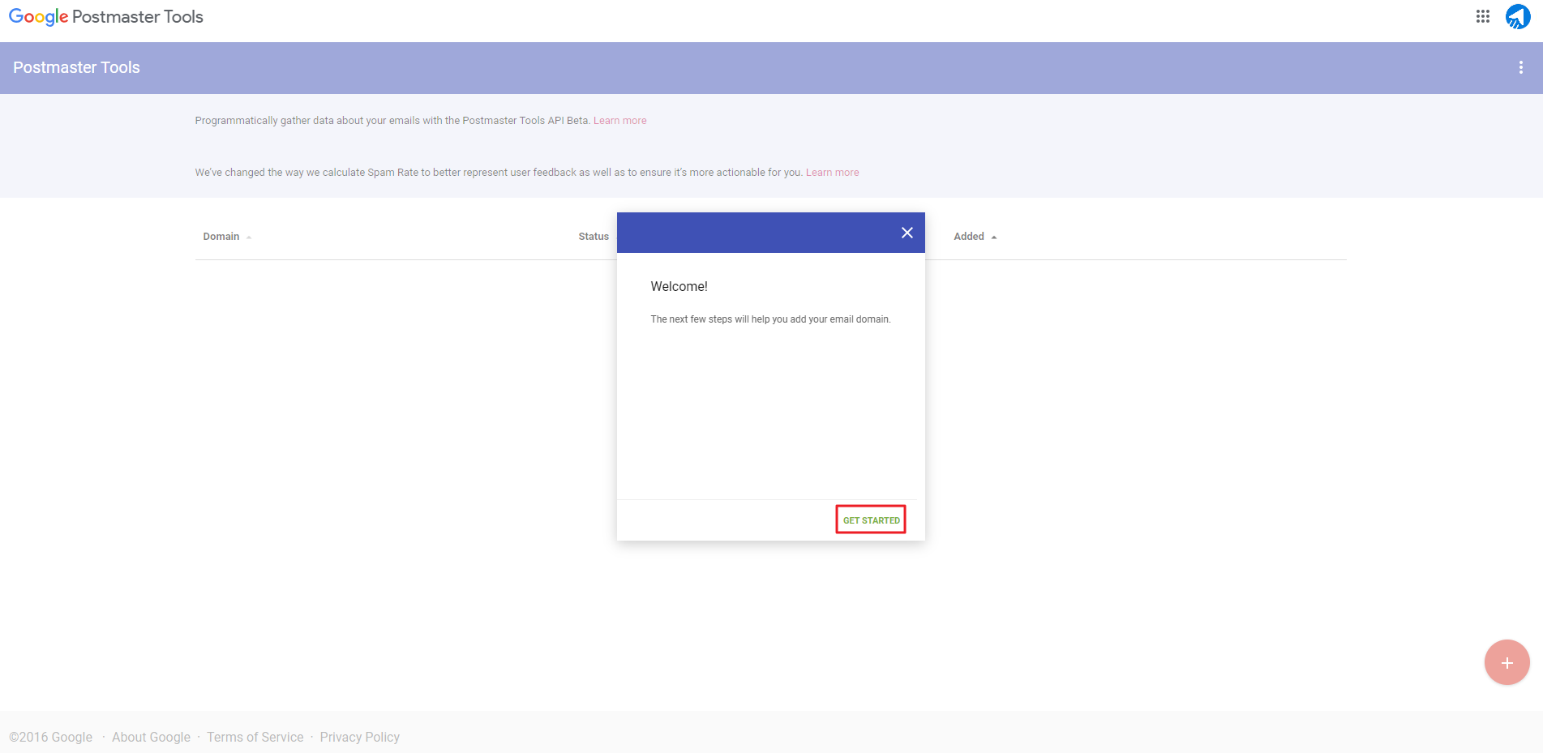Sort domains using the Domain column arrow
Screen dimensions: 1543x753
click(x=249, y=237)
